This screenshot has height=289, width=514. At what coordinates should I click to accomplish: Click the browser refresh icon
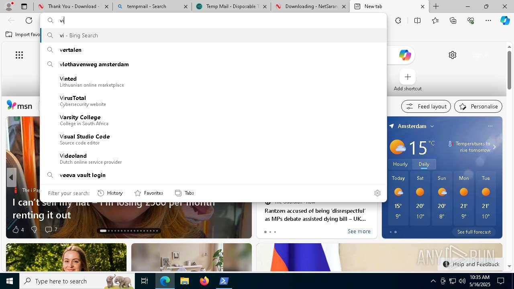29,20
